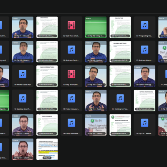Select the 19-Tip #19 - Websit... audio icon
The width and height of the screenshot is (167, 167).
coord(144,123)
